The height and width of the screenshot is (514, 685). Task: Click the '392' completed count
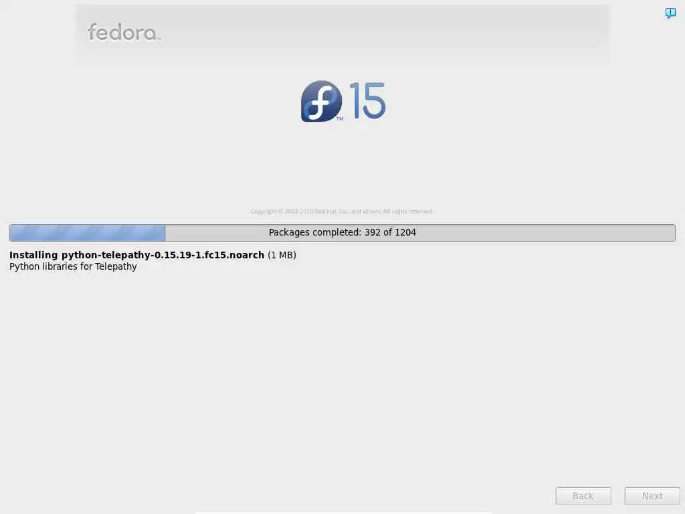tap(372, 232)
